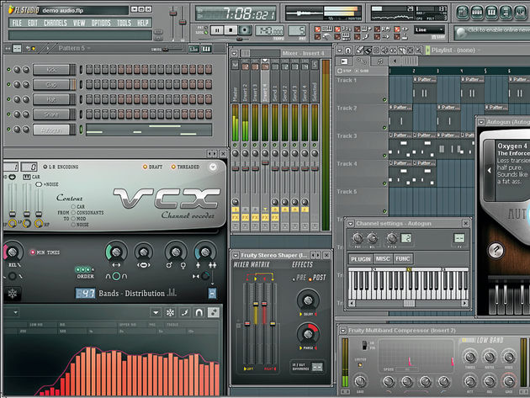The width and height of the screenshot is (530, 398).
Task: Click the arch curve icon in bands toolbar
Action: (199, 312)
